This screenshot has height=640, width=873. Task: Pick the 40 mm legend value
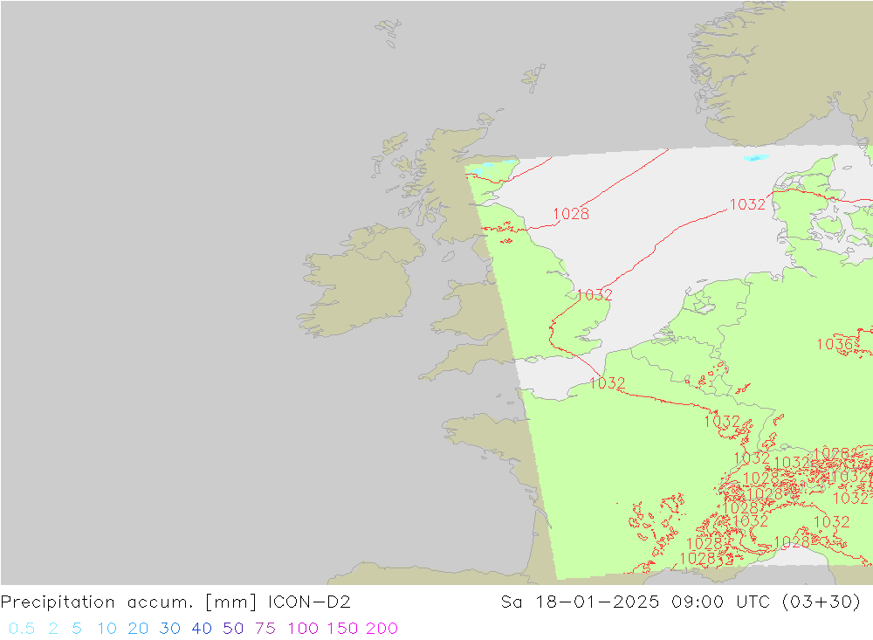pos(202,629)
